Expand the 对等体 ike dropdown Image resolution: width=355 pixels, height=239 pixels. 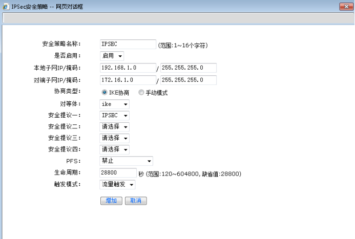pyautogui.click(x=114, y=104)
